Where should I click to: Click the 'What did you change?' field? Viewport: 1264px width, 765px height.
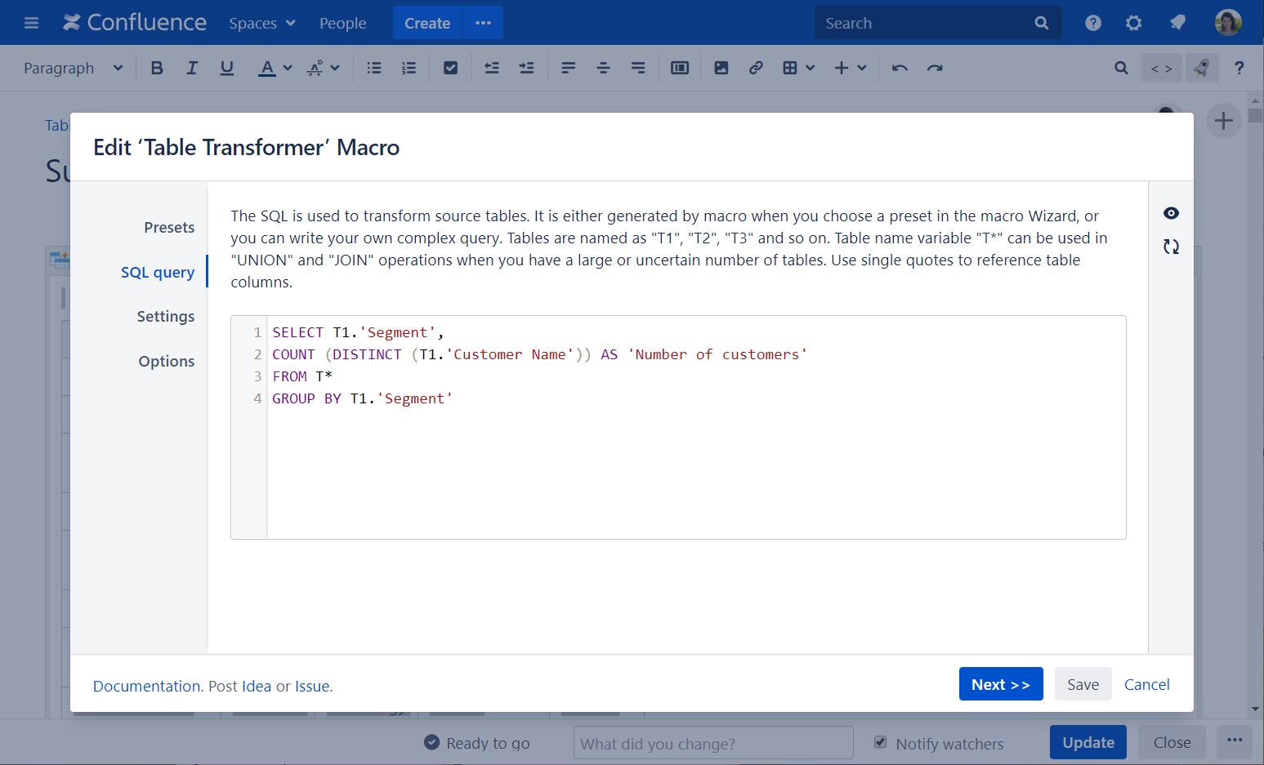click(712, 743)
